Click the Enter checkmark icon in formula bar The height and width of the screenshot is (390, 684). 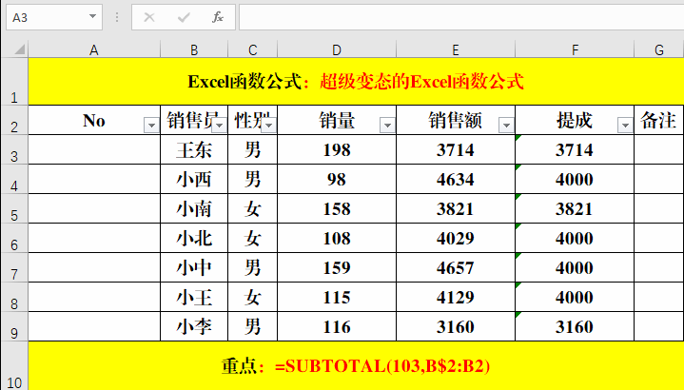click(184, 17)
